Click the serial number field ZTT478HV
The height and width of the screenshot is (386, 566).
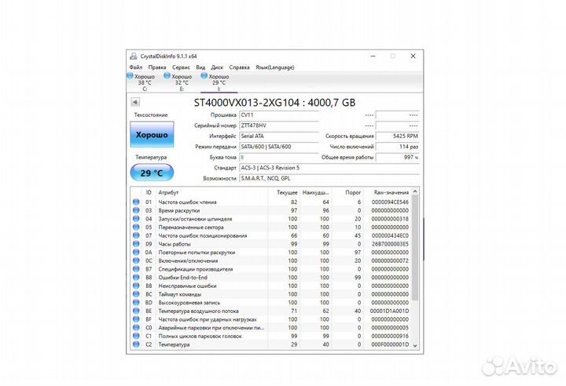pyautogui.click(x=279, y=126)
